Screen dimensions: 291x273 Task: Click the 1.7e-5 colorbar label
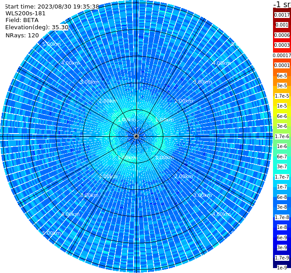pyautogui.click(x=282, y=96)
